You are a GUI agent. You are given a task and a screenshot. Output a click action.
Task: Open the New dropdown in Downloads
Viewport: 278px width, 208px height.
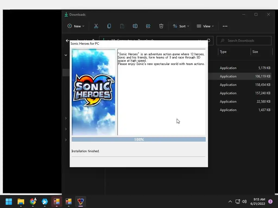pos(76,26)
